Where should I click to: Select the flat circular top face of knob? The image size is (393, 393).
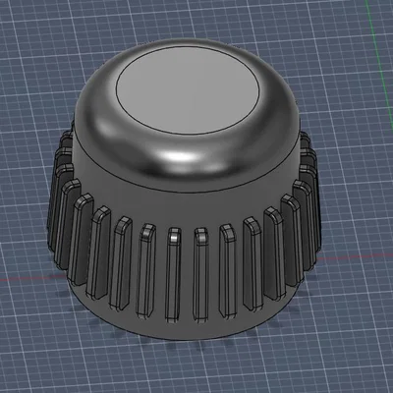click(188, 90)
